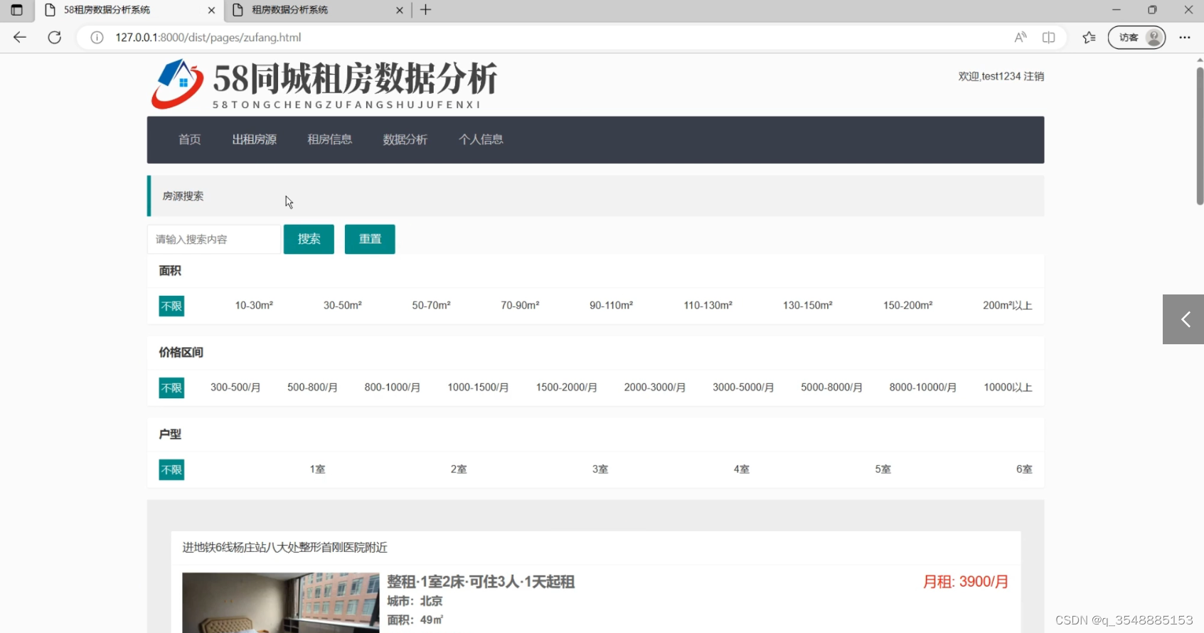Open a new tab with the plus icon
Viewport: 1204px width, 633px height.
pyautogui.click(x=426, y=10)
